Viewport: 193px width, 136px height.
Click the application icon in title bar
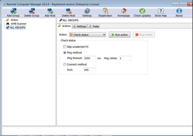coord(4,4)
